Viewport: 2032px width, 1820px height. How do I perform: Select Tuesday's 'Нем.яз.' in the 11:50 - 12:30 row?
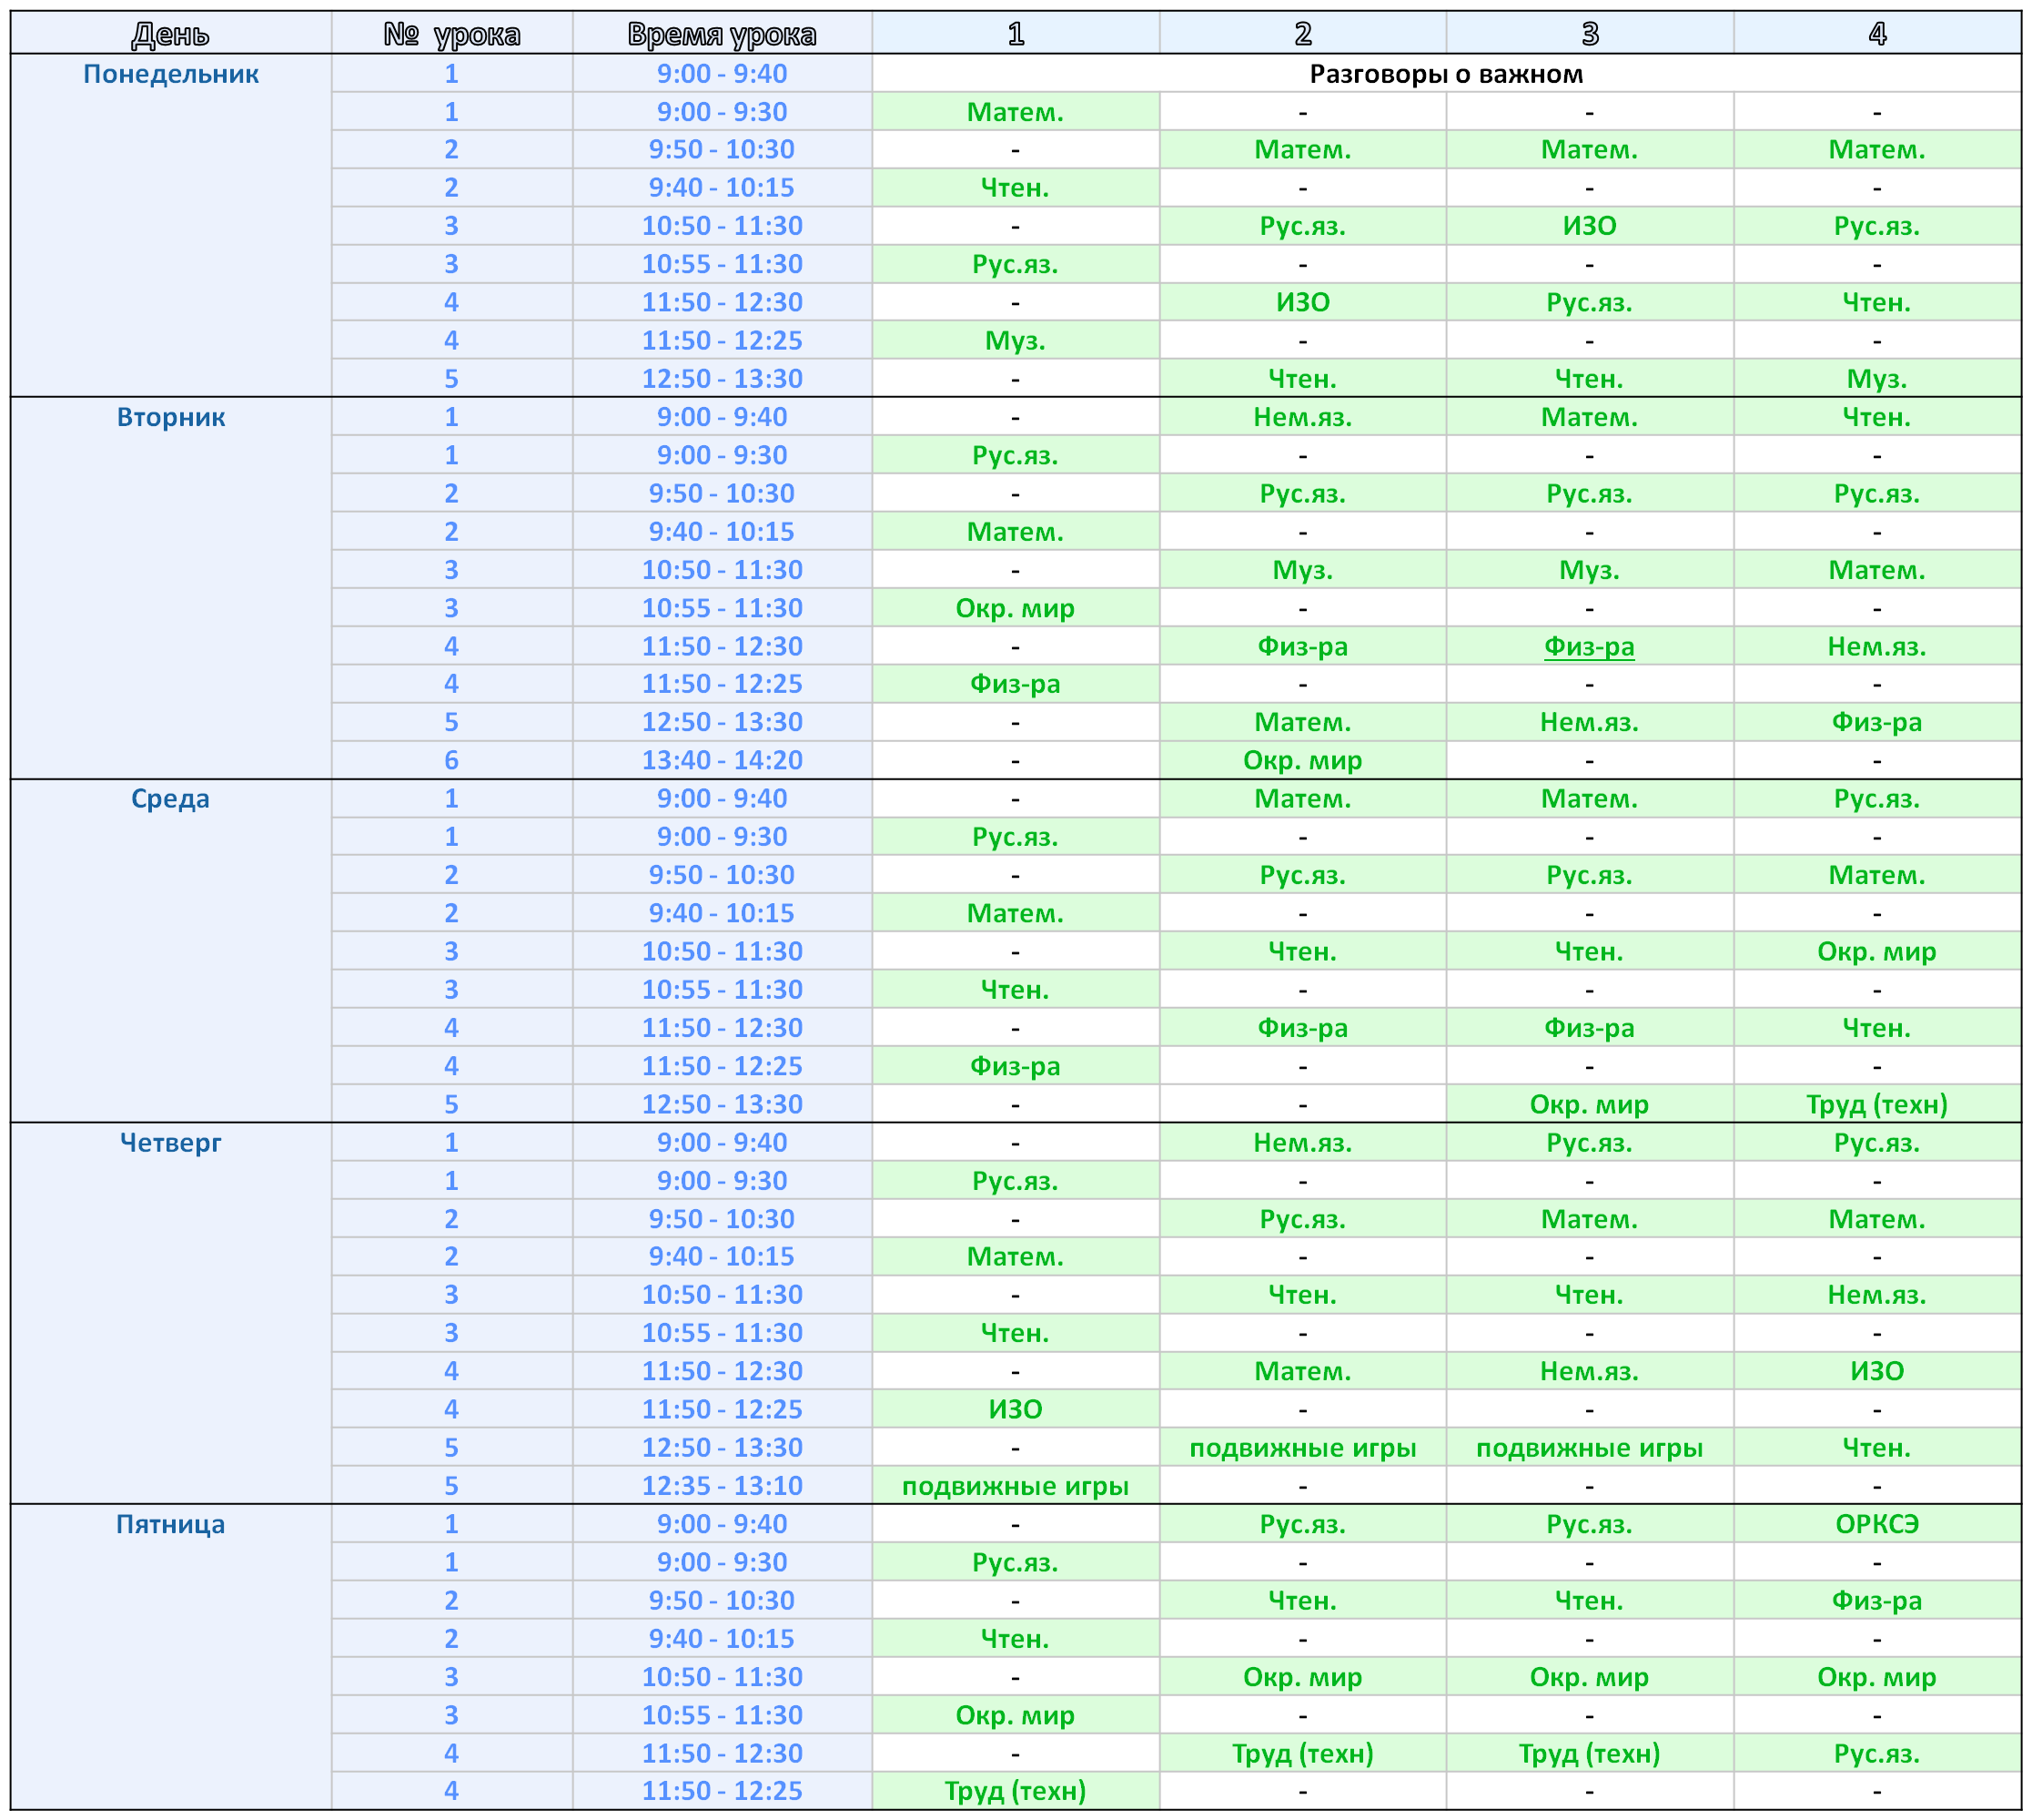1877,646
